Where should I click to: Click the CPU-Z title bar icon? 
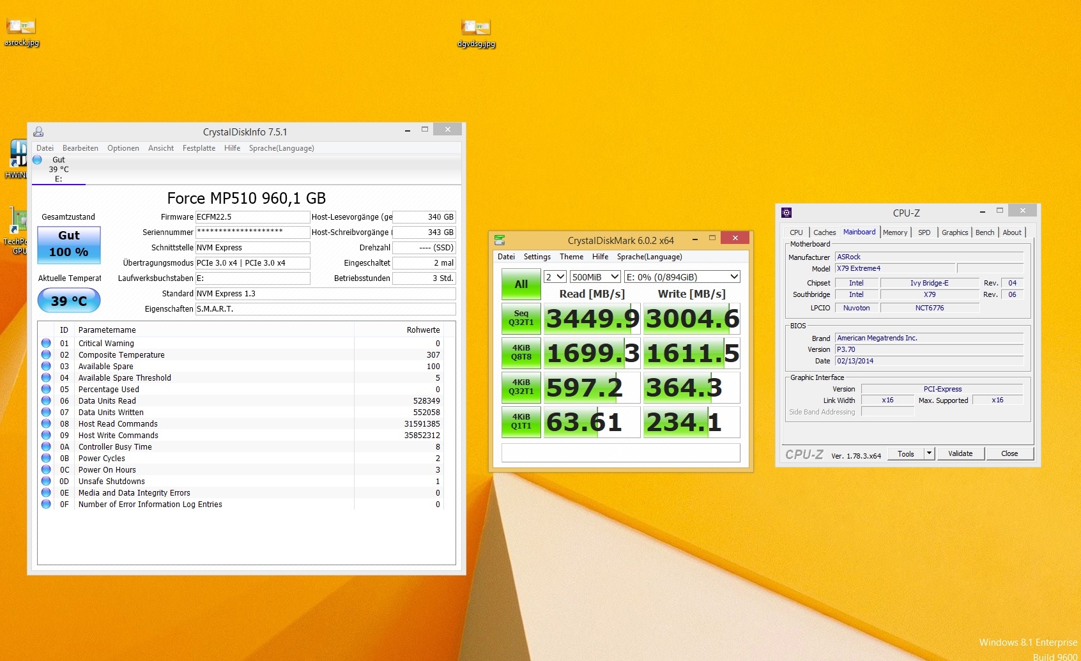point(786,213)
